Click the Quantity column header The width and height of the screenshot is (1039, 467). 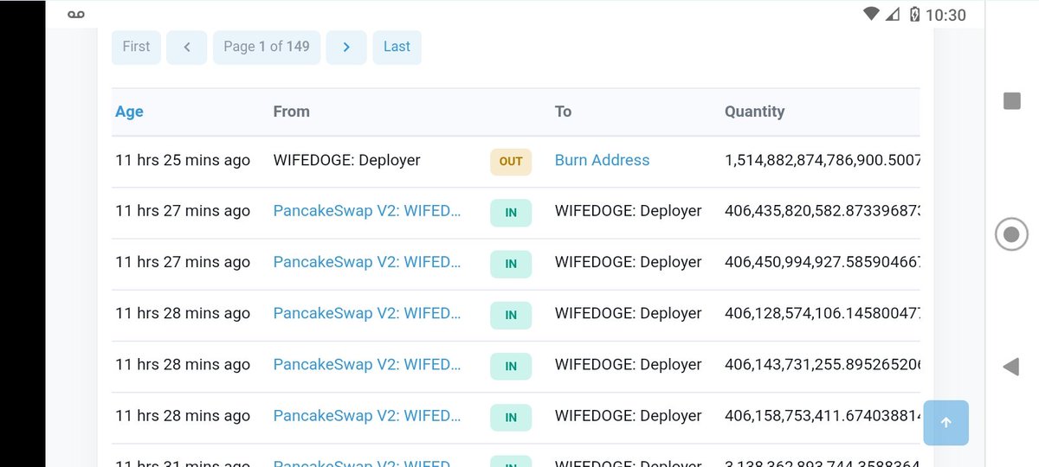click(x=755, y=112)
